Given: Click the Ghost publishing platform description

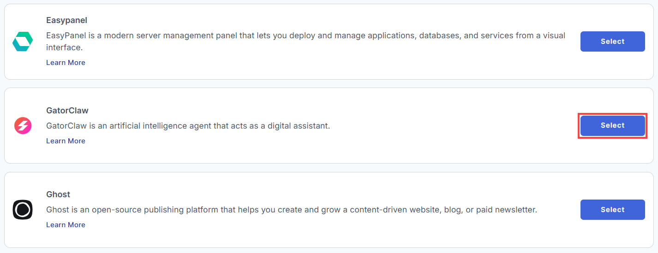Looking at the screenshot, I should 292,210.
